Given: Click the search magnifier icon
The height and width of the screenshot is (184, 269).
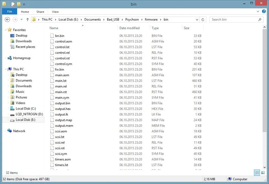Looking at the screenshot, I should [260, 20].
